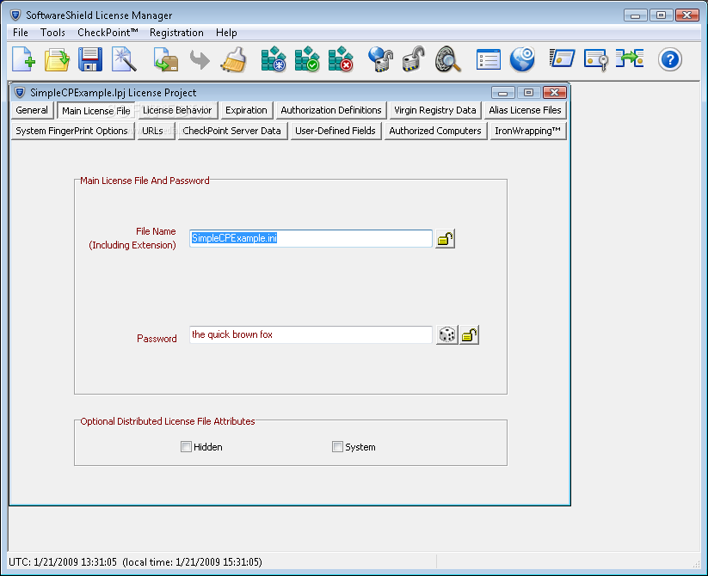This screenshot has width=708, height=576.
Task: Open the Authorized Computers tab
Action: 435,131
